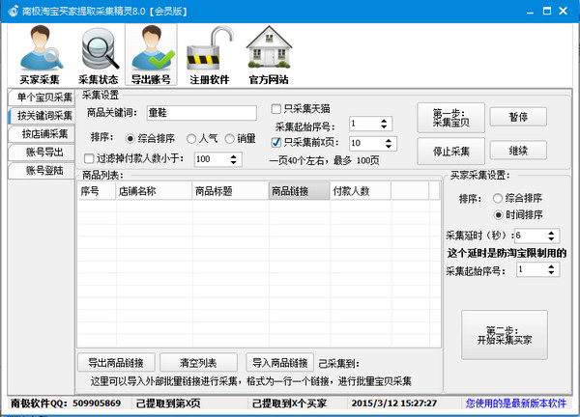Open the 注册软件 padlock icon
This screenshot has width=580, height=417.
tap(207, 48)
